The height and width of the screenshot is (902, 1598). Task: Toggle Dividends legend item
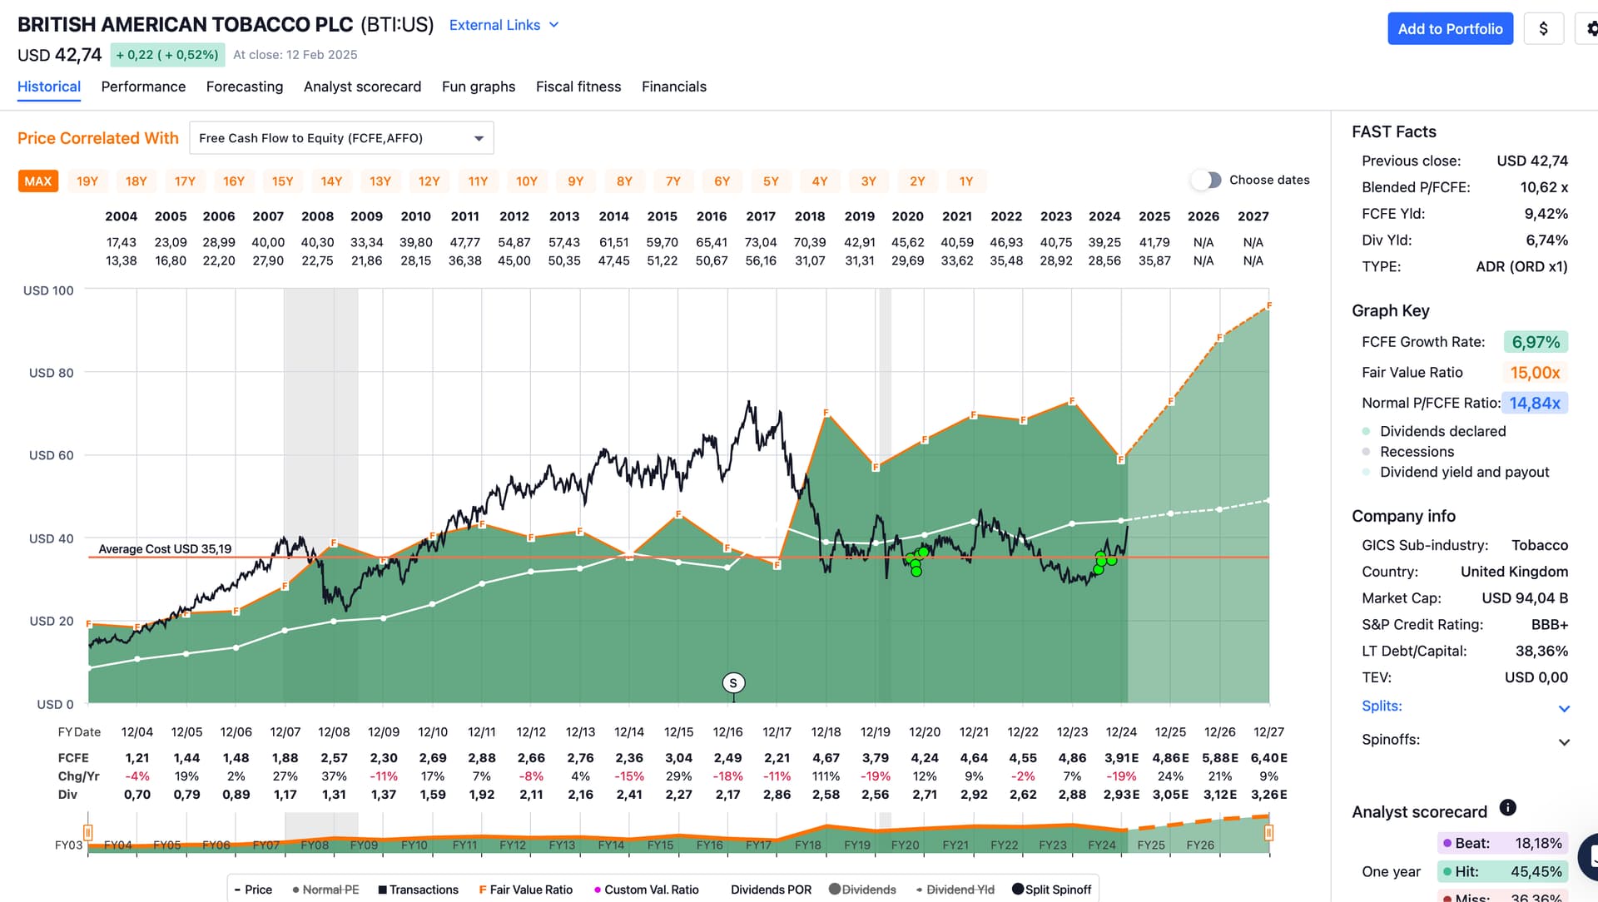coord(862,890)
